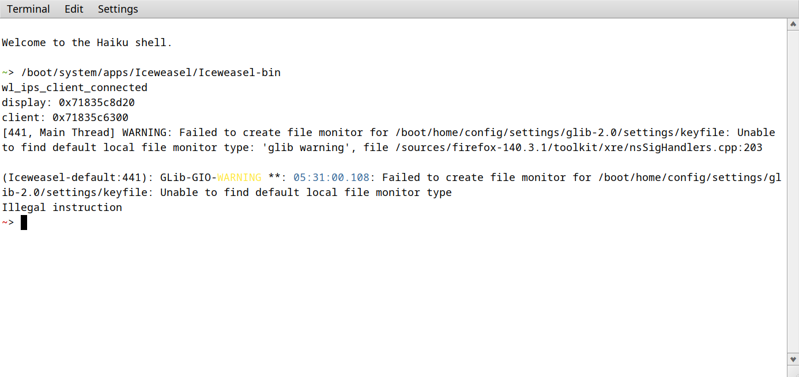Viewport: 799px width, 377px height.
Task: Click the scroll up arrow
Action: coord(793,24)
